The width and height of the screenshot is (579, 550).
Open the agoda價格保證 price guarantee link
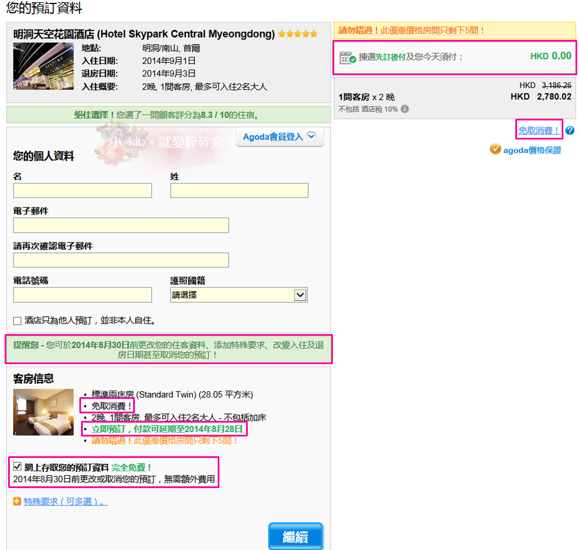tap(532, 150)
